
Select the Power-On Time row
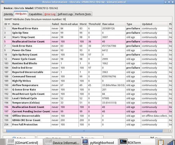(x=87, y=50)
